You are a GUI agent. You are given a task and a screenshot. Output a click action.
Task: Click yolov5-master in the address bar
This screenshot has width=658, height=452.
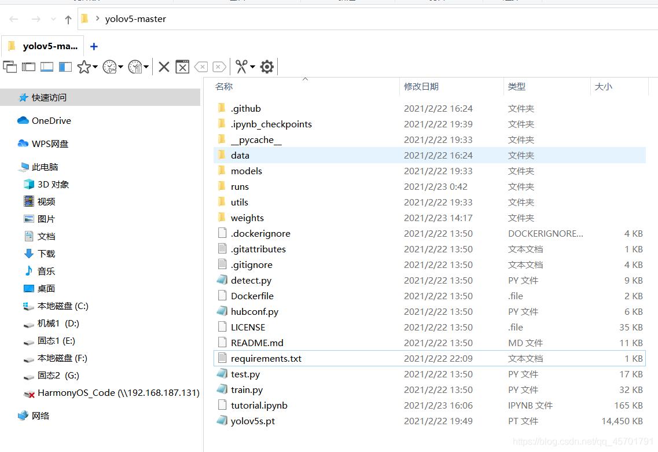[135, 19]
